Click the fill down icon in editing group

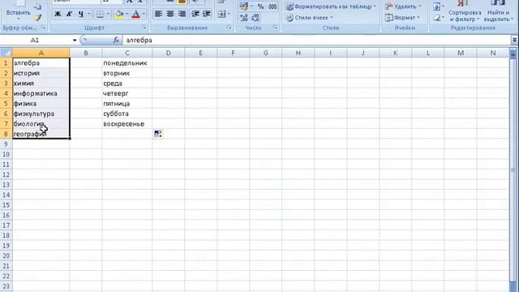436,6
